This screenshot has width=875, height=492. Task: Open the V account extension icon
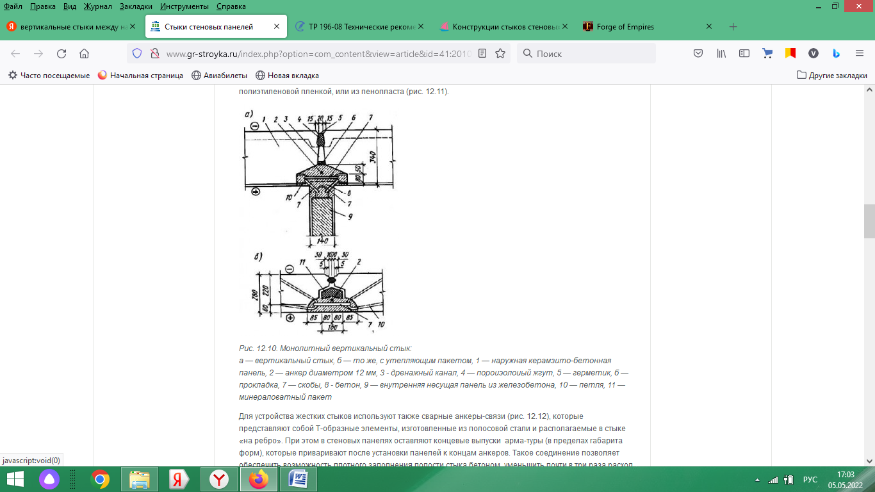pyautogui.click(x=813, y=54)
